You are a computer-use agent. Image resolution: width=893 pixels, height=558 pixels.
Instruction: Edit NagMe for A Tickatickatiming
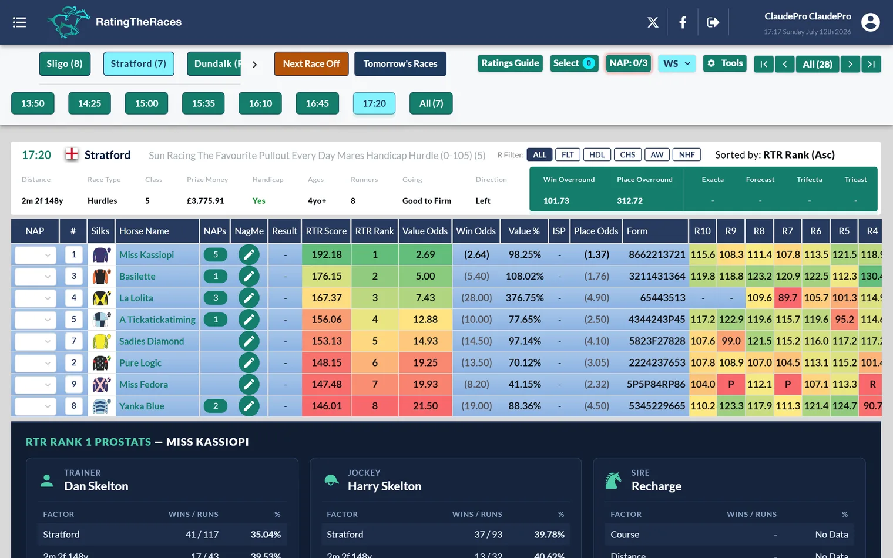pyautogui.click(x=249, y=320)
